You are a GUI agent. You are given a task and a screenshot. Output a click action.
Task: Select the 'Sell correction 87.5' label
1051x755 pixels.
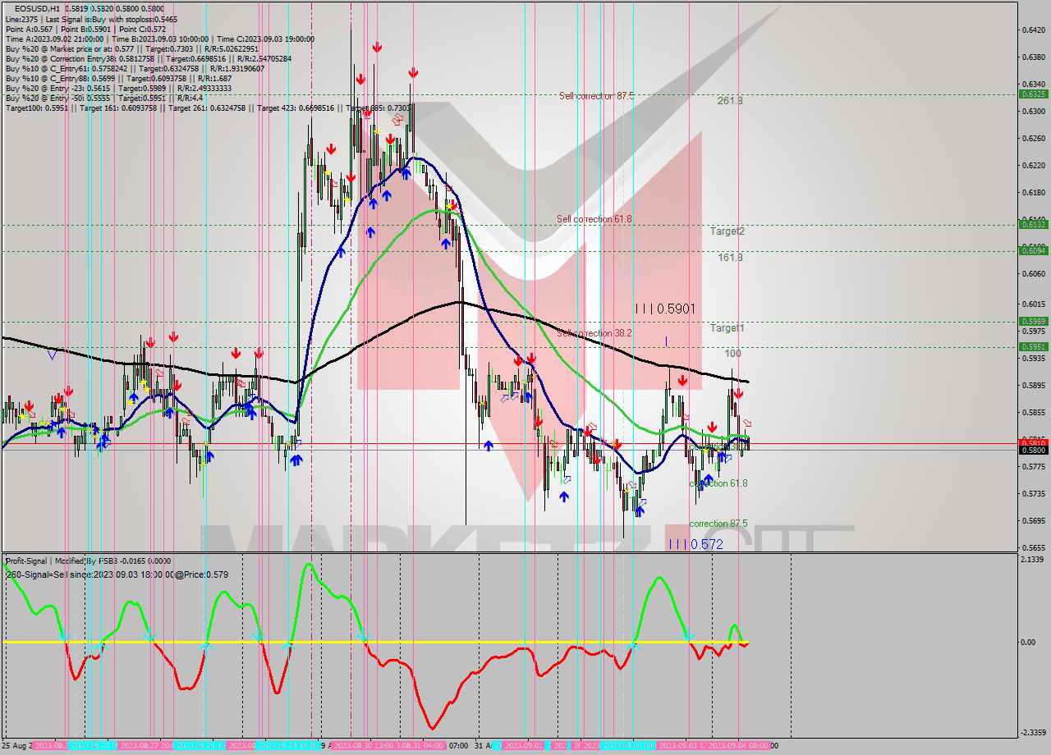point(596,95)
